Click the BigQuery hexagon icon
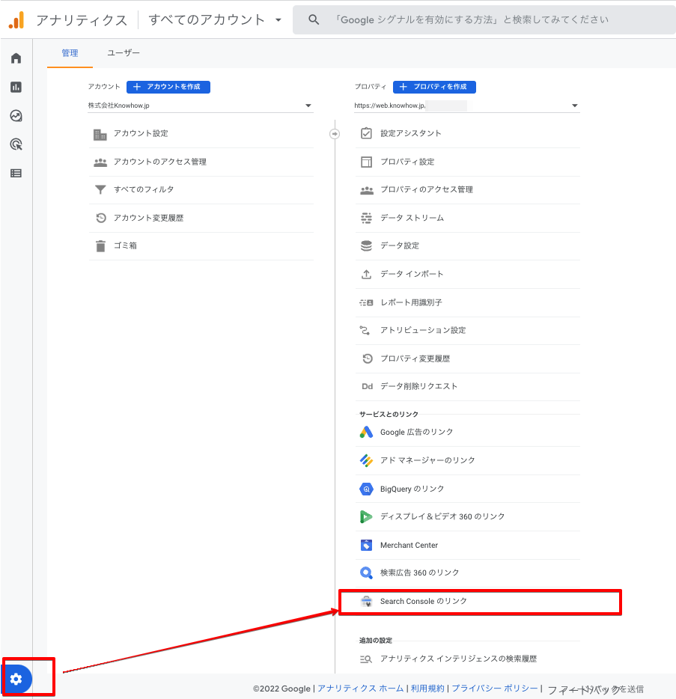This screenshot has width=676, height=699. coord(366,489)
